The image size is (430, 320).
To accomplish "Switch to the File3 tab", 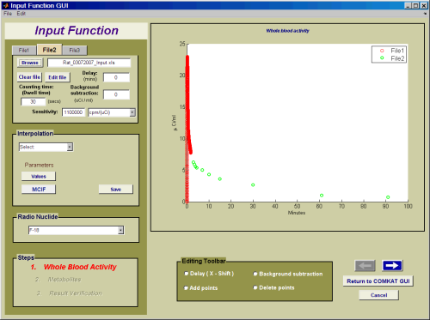I will pos(75,51).
